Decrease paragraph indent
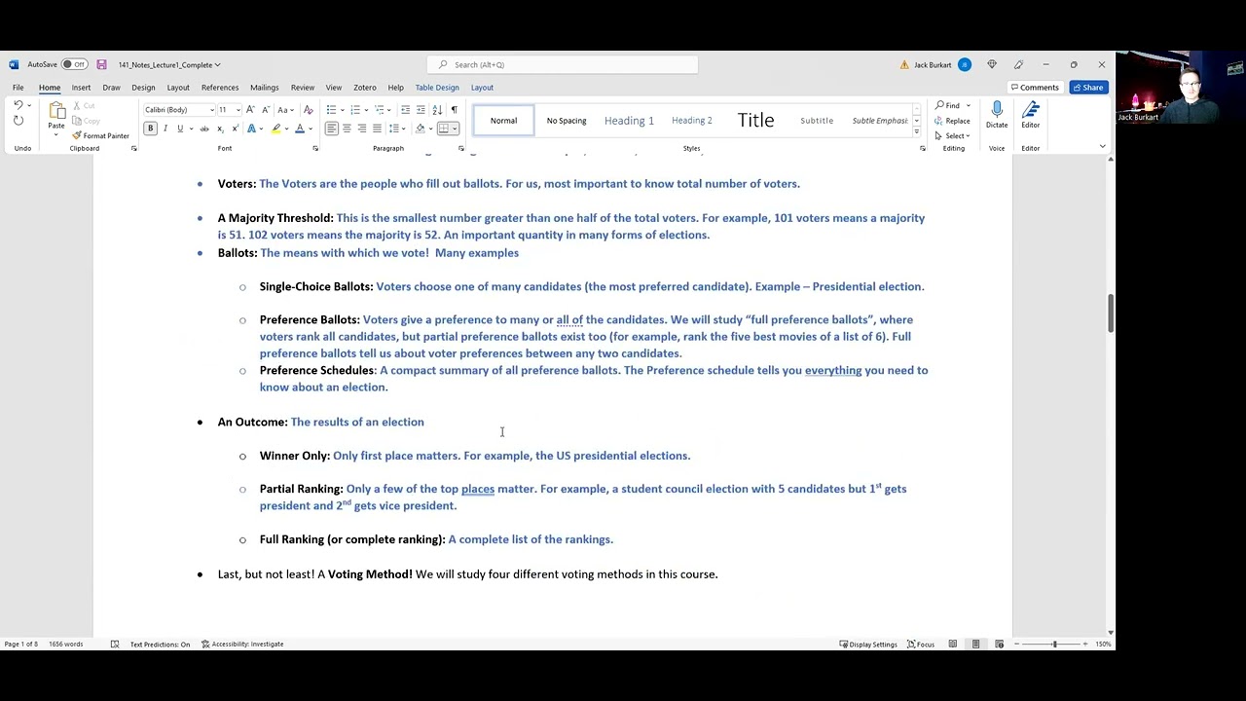 (x=406, y=110)
